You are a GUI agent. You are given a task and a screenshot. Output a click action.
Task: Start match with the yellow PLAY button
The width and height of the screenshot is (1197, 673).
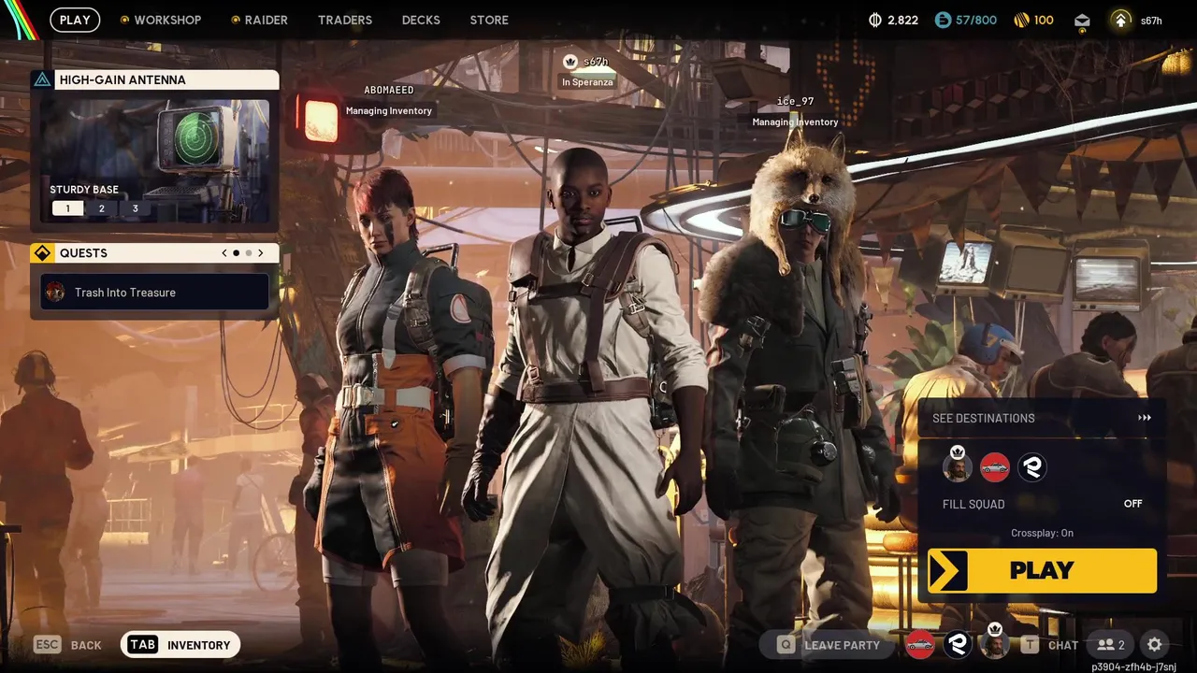[x=1042, y=570]
